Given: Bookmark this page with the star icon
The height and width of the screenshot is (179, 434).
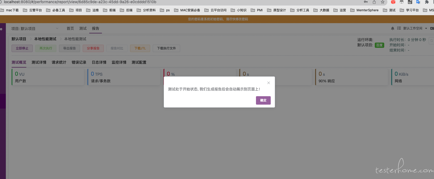Looking at the screenshot, I should [383, 2].
